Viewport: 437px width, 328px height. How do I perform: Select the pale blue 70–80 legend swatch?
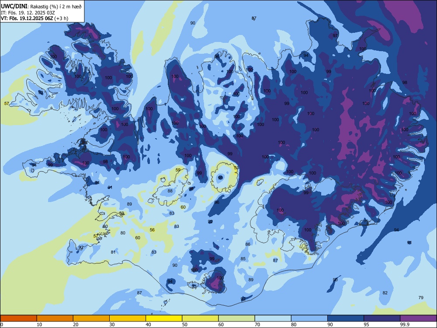tap(273, 318)
